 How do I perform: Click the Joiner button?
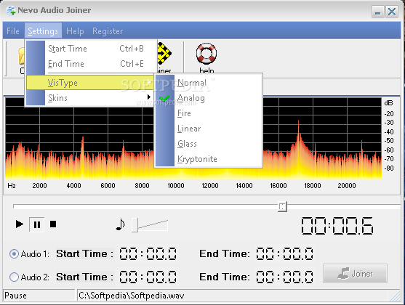pyautogui.click(x=355, y=274)
